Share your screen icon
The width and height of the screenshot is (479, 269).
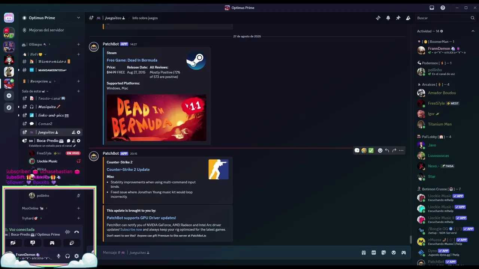[x=33, y=243]
